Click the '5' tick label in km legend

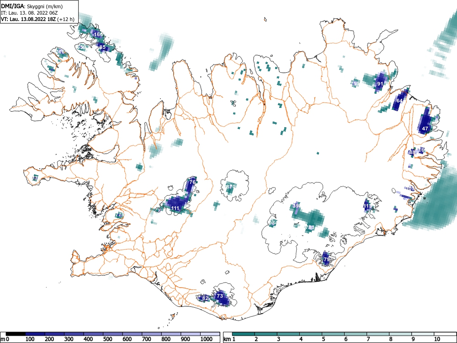click(x=324, y=339)
